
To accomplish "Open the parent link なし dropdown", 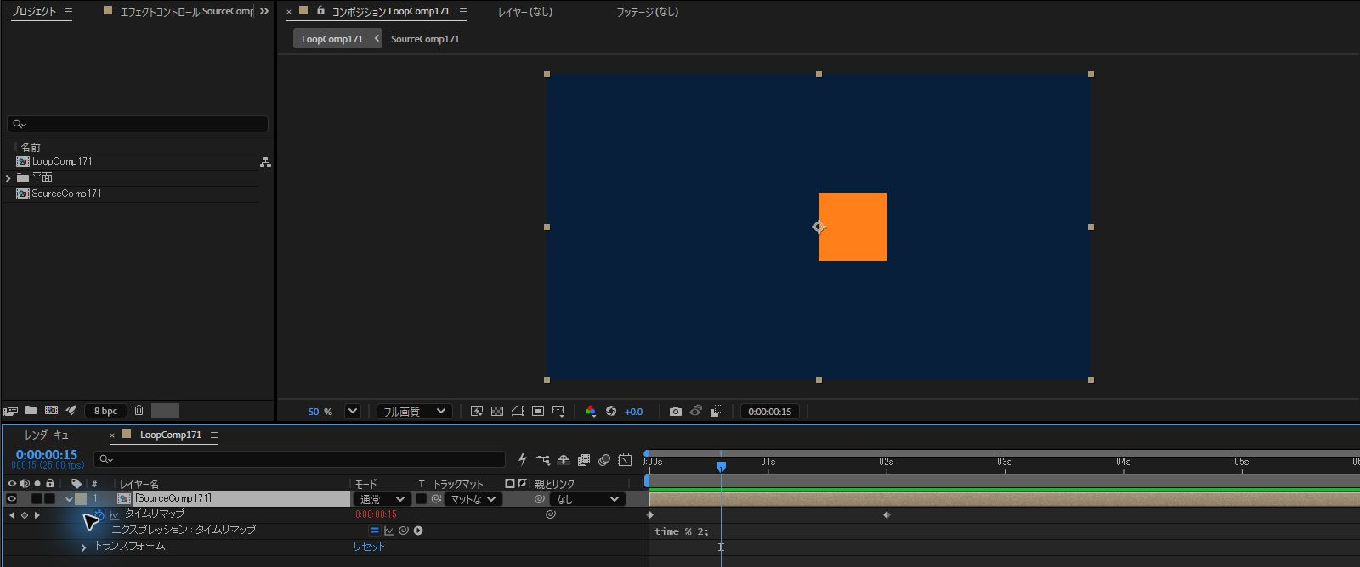I will pos(587,499).
